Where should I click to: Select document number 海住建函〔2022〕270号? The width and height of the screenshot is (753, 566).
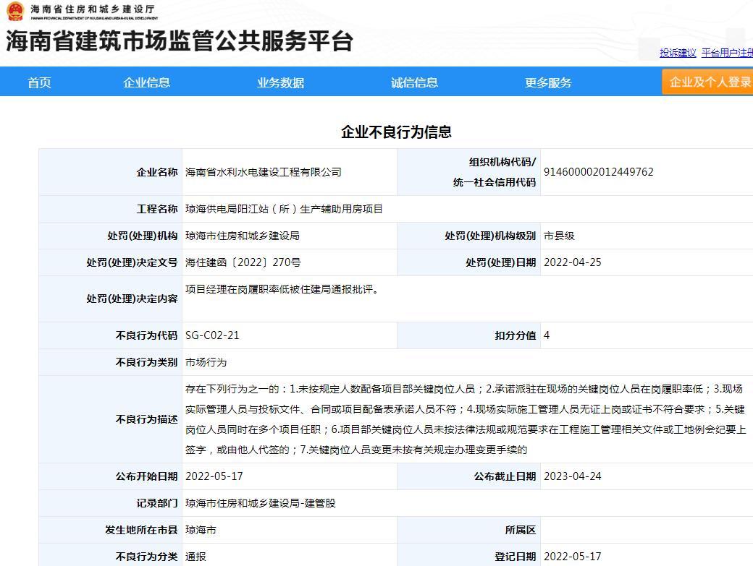click(x=243, y=262)
